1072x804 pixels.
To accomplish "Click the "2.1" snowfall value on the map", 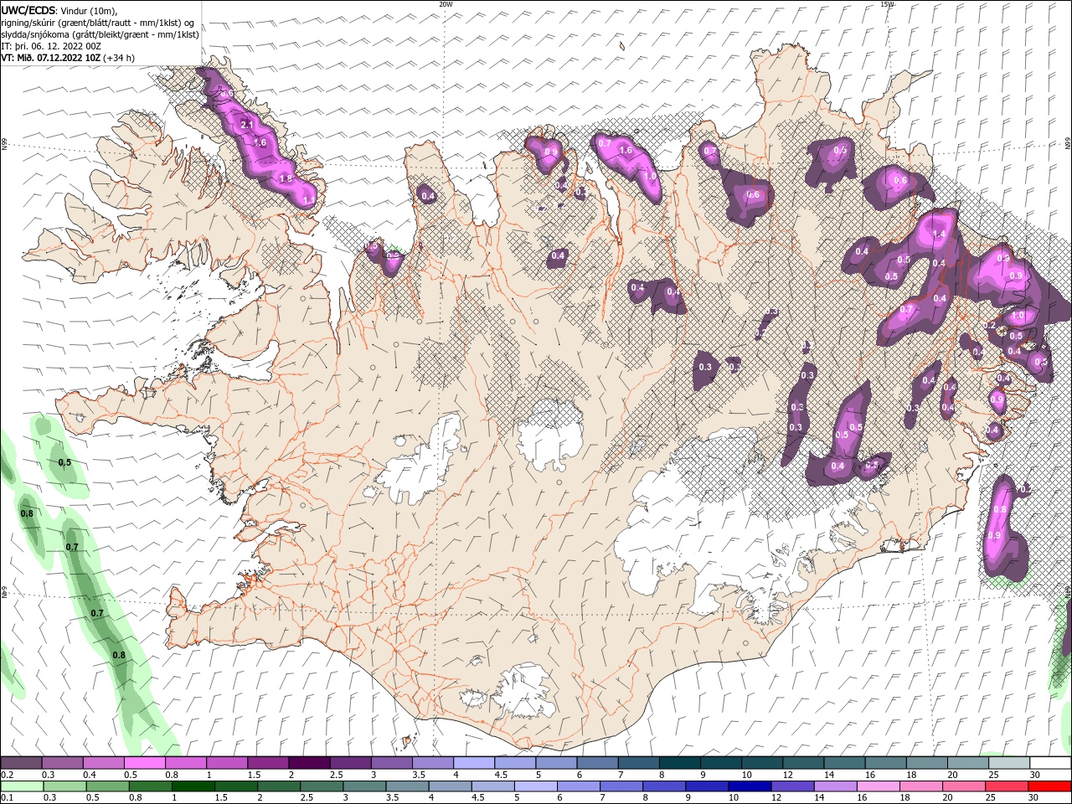I will pos(246,125).
